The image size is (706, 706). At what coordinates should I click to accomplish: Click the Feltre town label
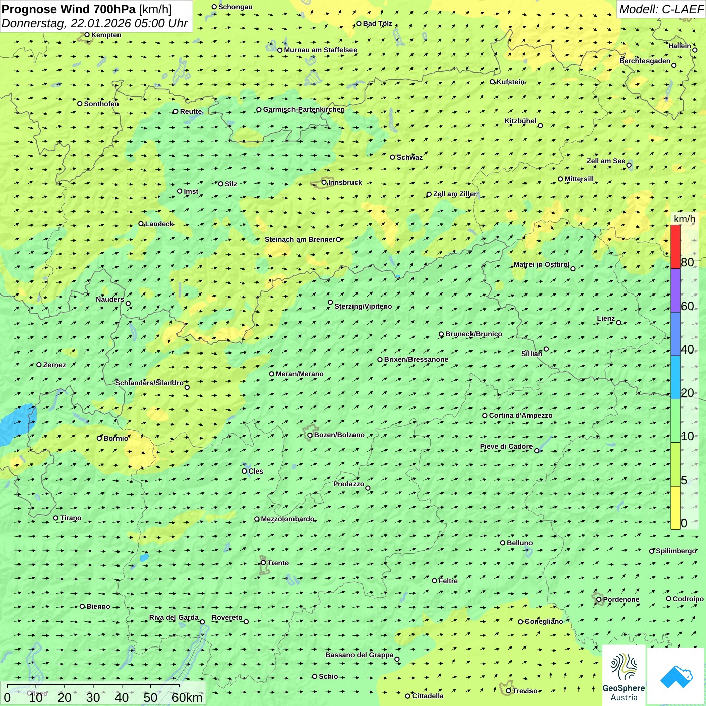pyautogui.click(x=448, y=581)
